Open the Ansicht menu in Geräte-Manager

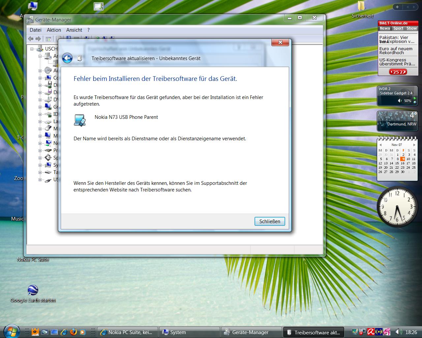[x=74, y=30]
